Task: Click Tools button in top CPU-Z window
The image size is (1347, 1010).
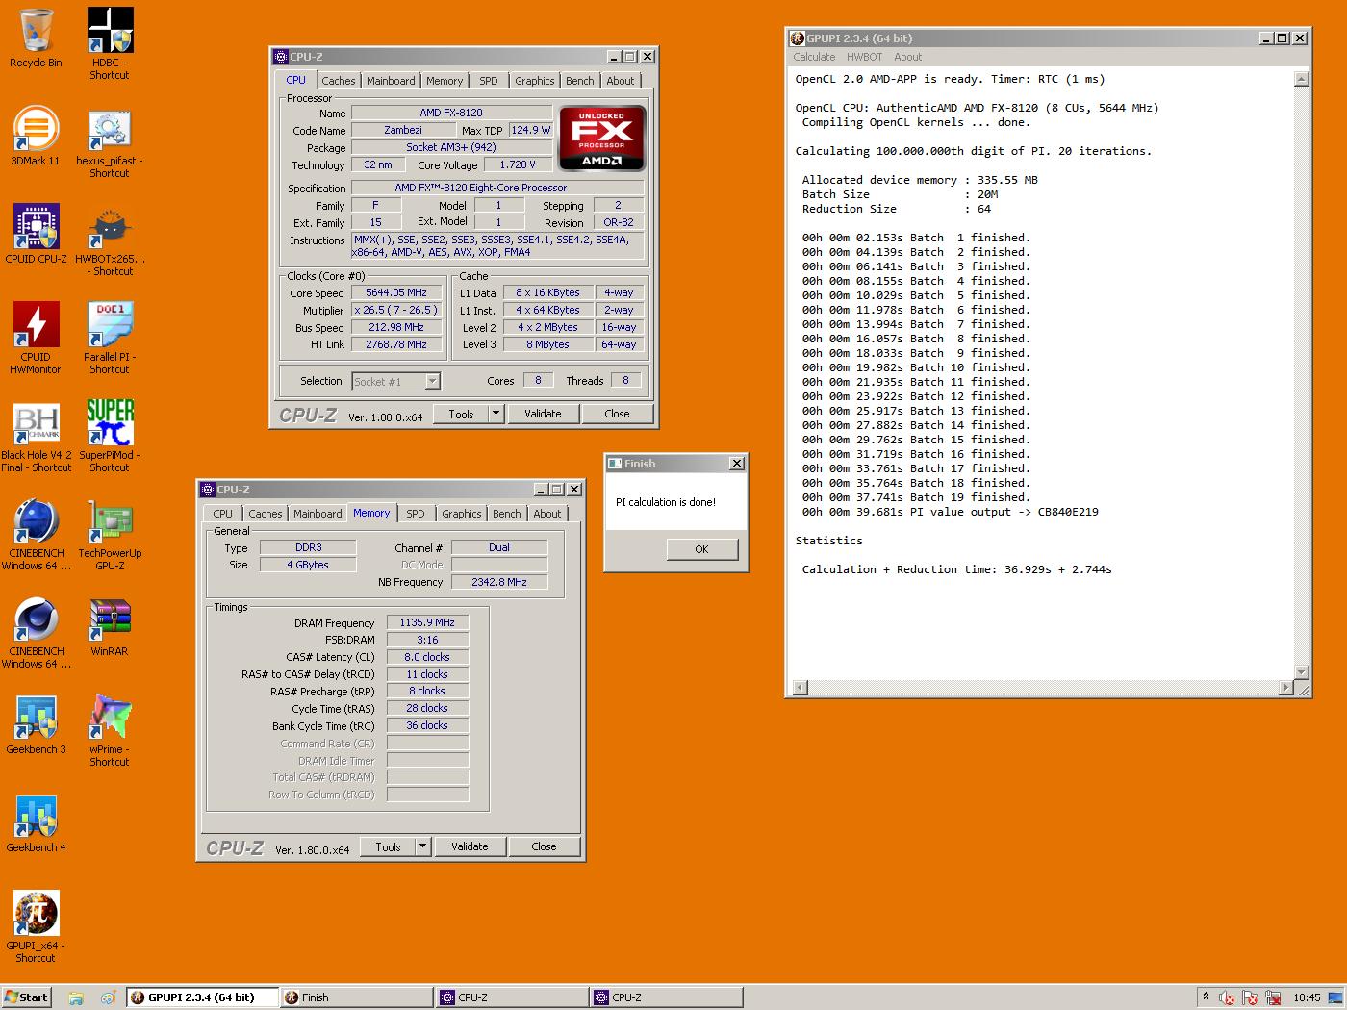Action: pyautogui.click(x=461, y=414)
